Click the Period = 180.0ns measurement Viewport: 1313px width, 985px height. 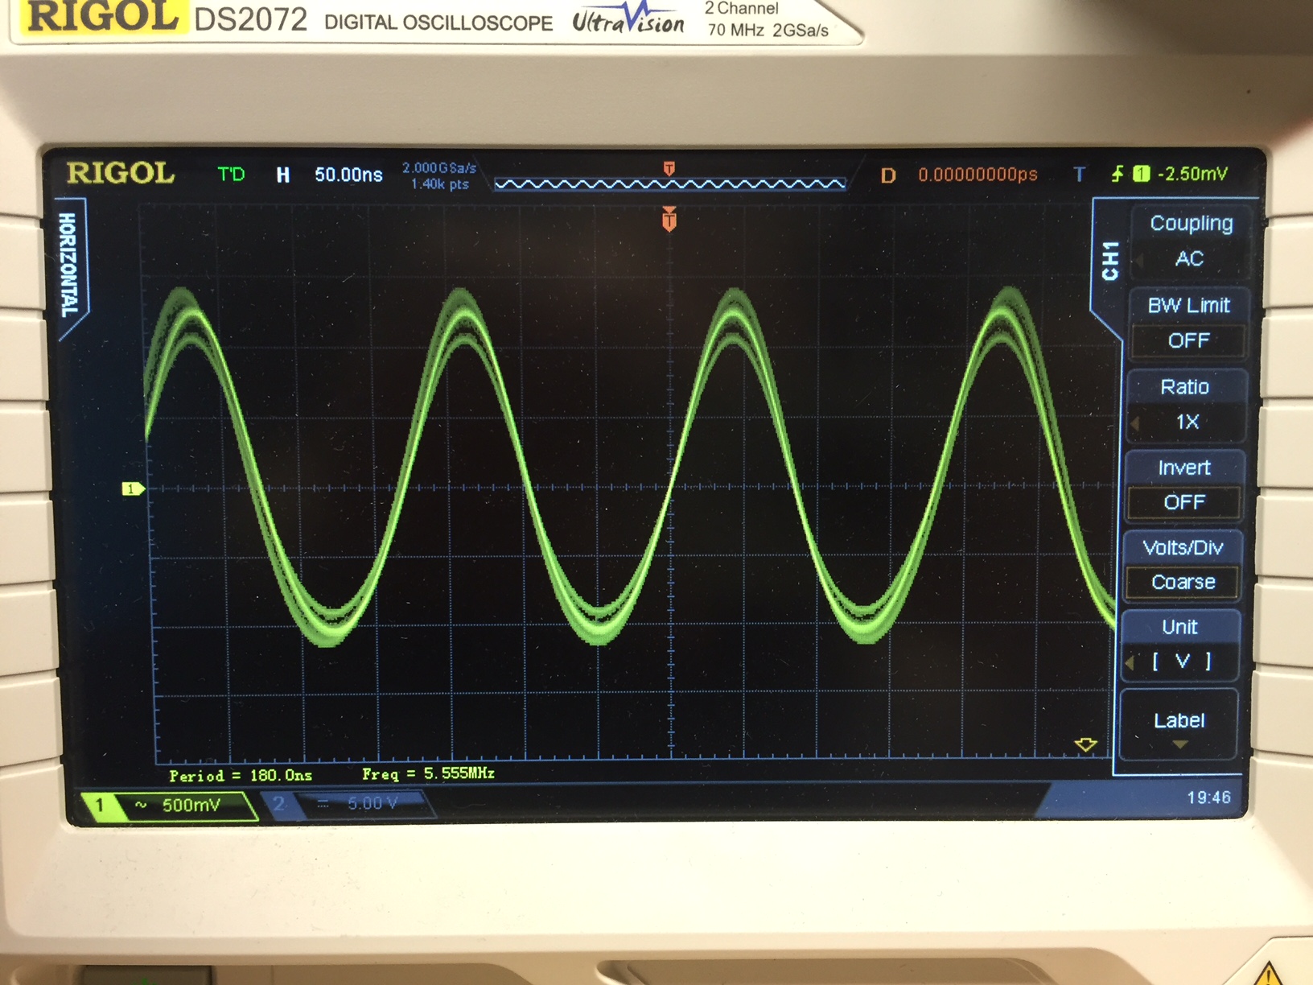(x=241, y=776)
